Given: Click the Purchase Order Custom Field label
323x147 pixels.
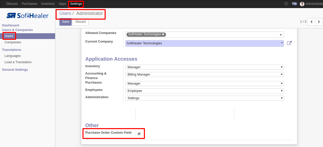Looking at the screenshot, I should pyautogui.click(x=108, y=133).
